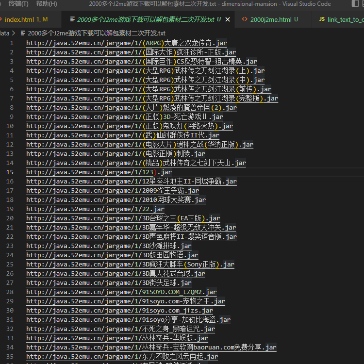Click line number 28 in the gutter

pyautogui.click(x=10, y=292)
